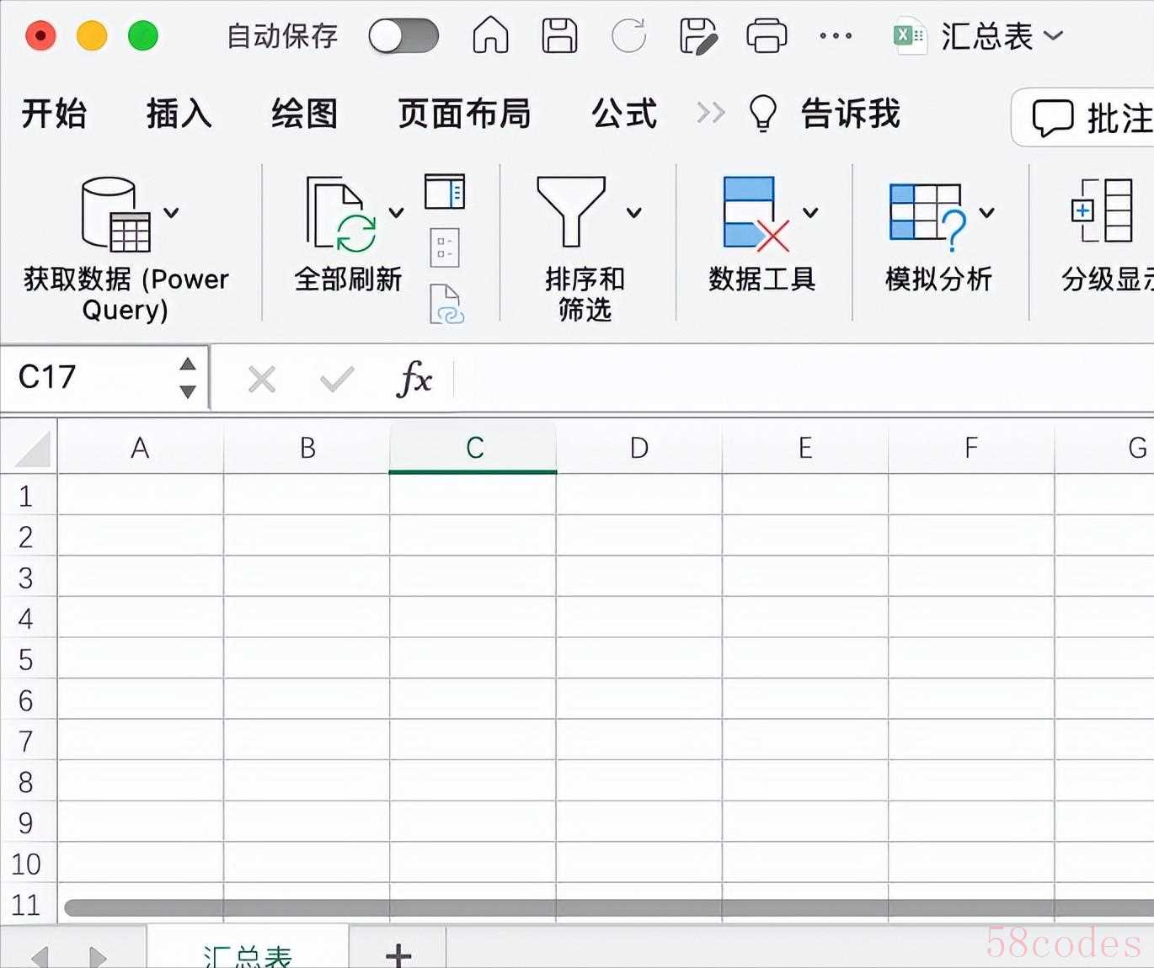Click the Home icon in title bar

click(x=490, y=36)
